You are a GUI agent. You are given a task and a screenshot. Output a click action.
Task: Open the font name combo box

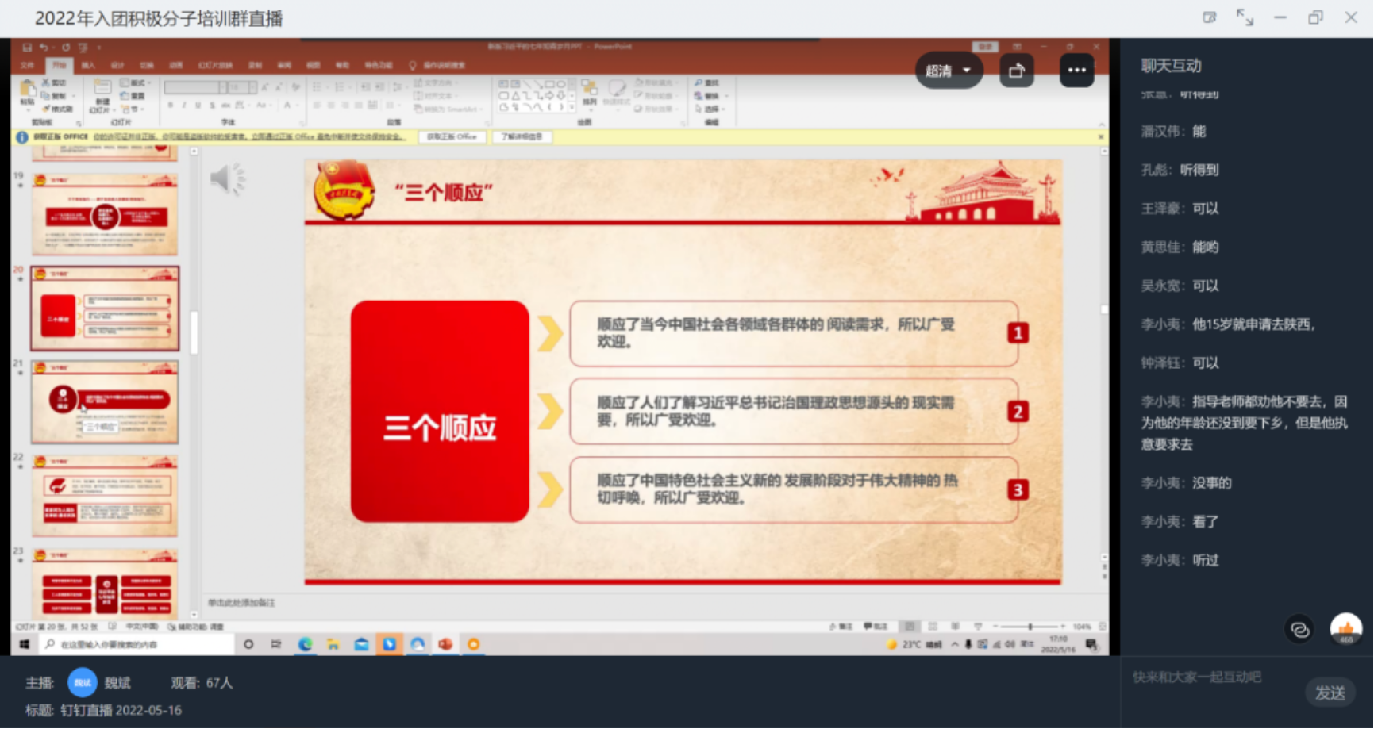click(196, 87)
